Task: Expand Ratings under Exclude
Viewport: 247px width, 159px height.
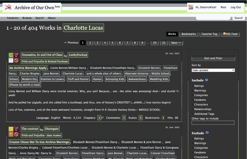Action: [199, 139]
